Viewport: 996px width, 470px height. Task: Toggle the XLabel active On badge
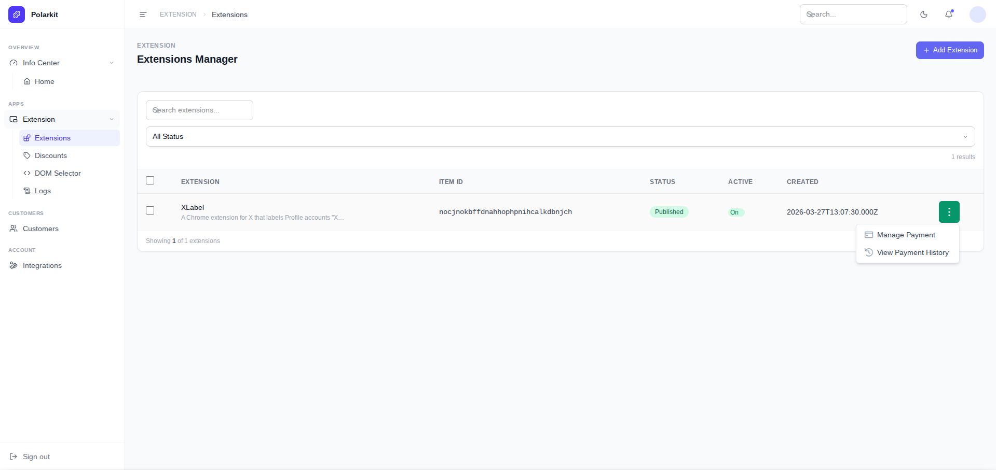(x=736, y=212)
